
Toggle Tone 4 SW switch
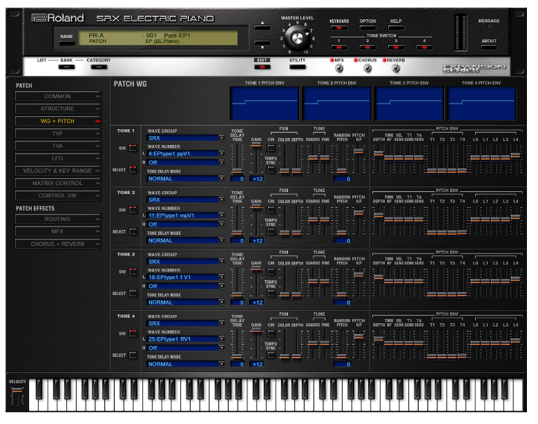(x=133, y=333)
